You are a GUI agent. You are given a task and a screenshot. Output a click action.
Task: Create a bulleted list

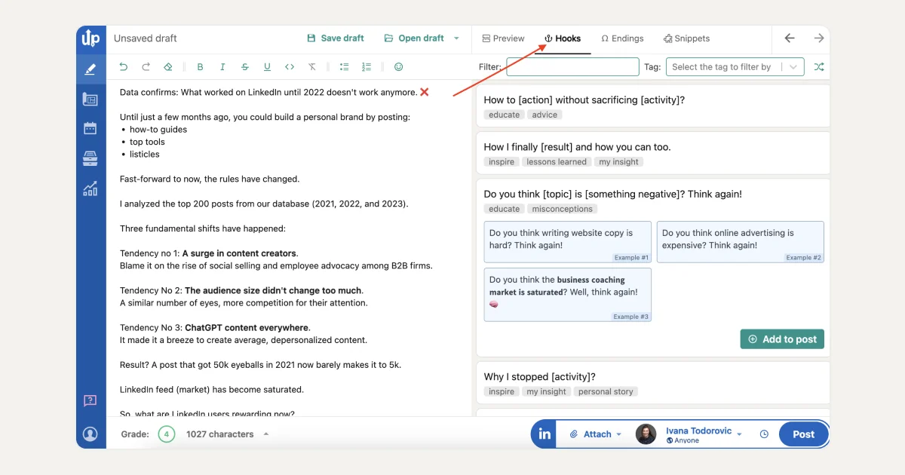point(344,66)
